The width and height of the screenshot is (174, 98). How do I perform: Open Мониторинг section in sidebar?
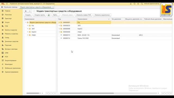9,64
